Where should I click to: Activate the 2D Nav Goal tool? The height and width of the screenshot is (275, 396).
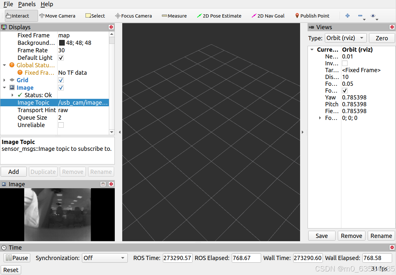point(268,16)
